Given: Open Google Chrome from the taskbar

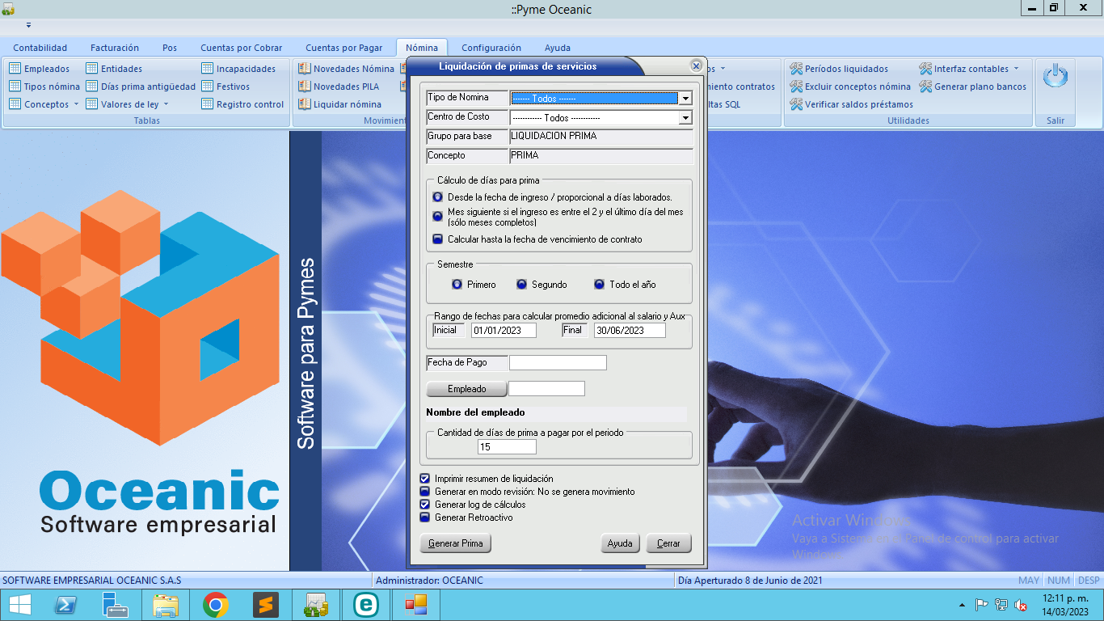Looking at the screenshot, I should pyautogui.click(x=215, y=605).
